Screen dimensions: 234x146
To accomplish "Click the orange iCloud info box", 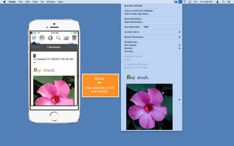I will pyautogui.click(x=101, y=85).
